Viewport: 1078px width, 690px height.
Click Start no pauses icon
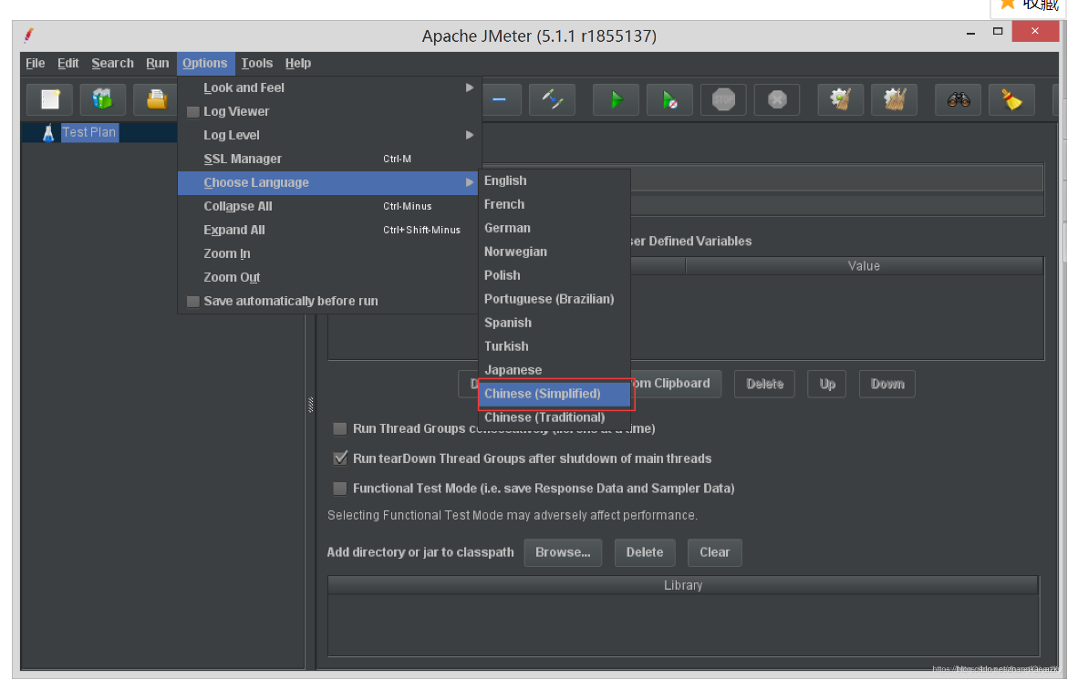(669, 99)
